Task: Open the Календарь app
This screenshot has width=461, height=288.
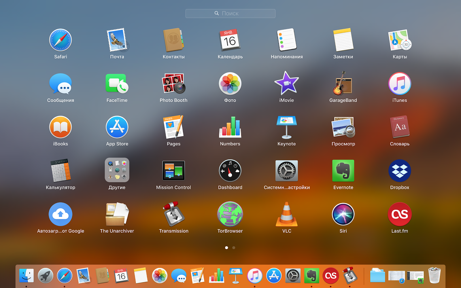Action: [x=230, y=40]
